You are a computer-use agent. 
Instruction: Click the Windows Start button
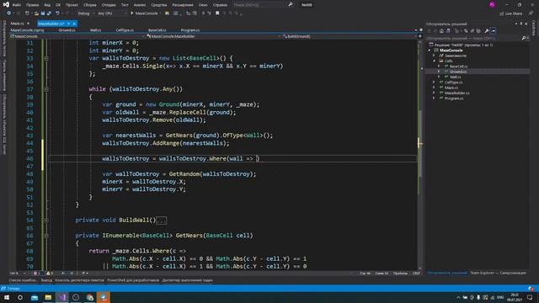7,297
